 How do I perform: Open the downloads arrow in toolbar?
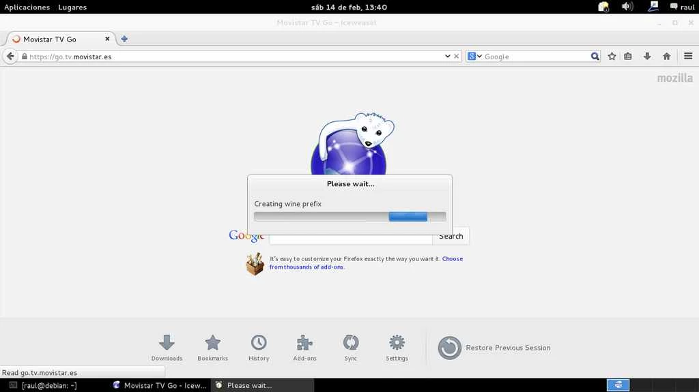(647, 56)
